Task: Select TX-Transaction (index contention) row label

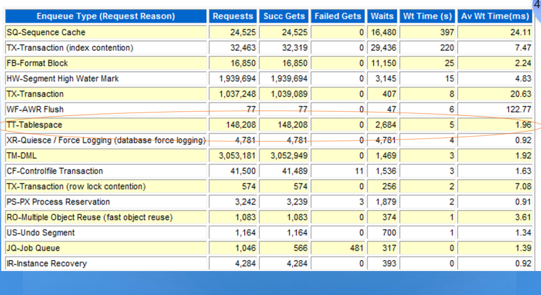Action: tap(70, 48)
